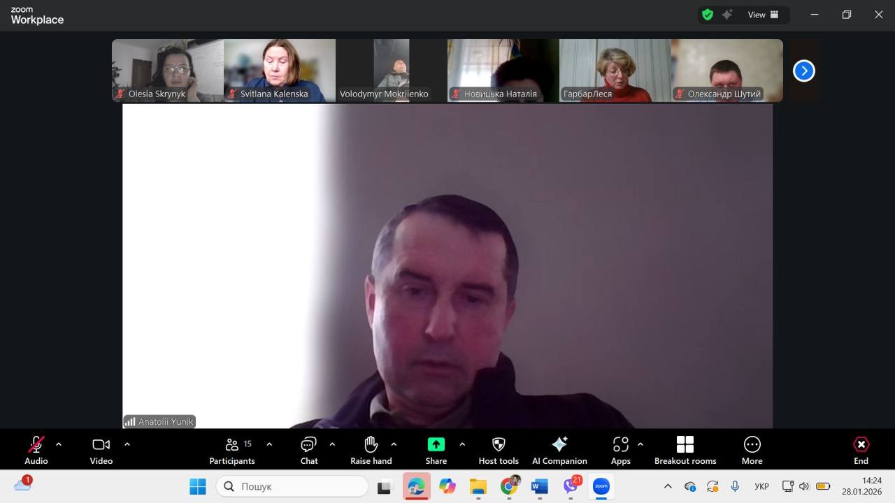895x503 pixels.
Task: Click the Пошук taskbar search field
Action: (292, 486)
